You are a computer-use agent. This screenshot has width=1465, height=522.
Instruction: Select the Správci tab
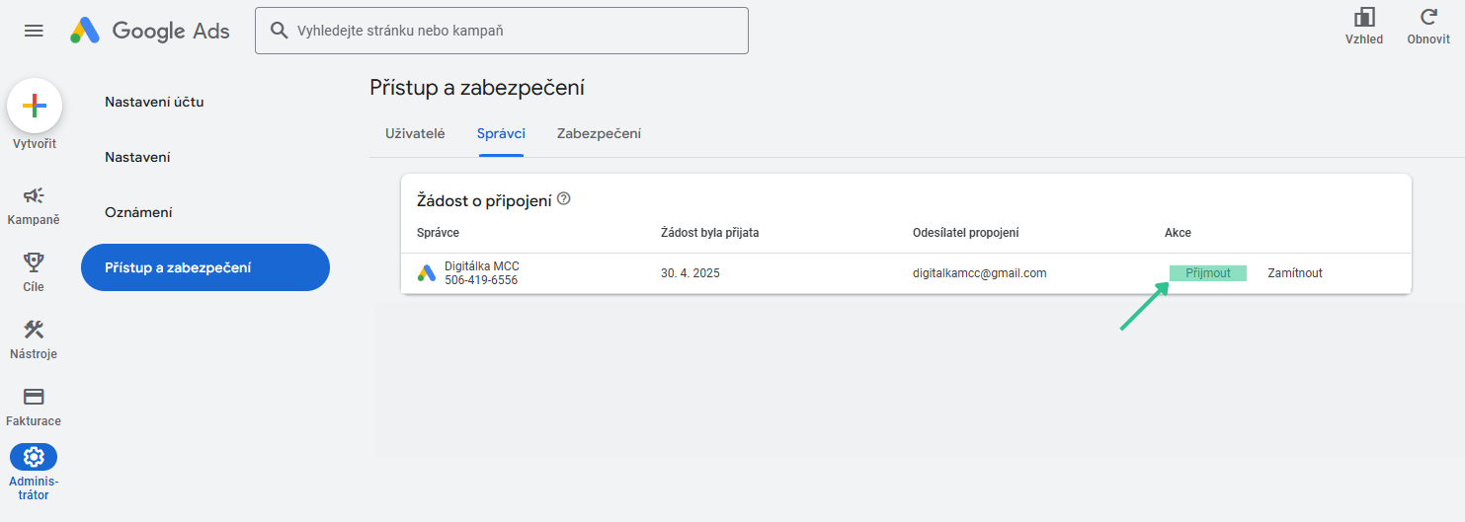pyautogui.click(x=501, y=133)
